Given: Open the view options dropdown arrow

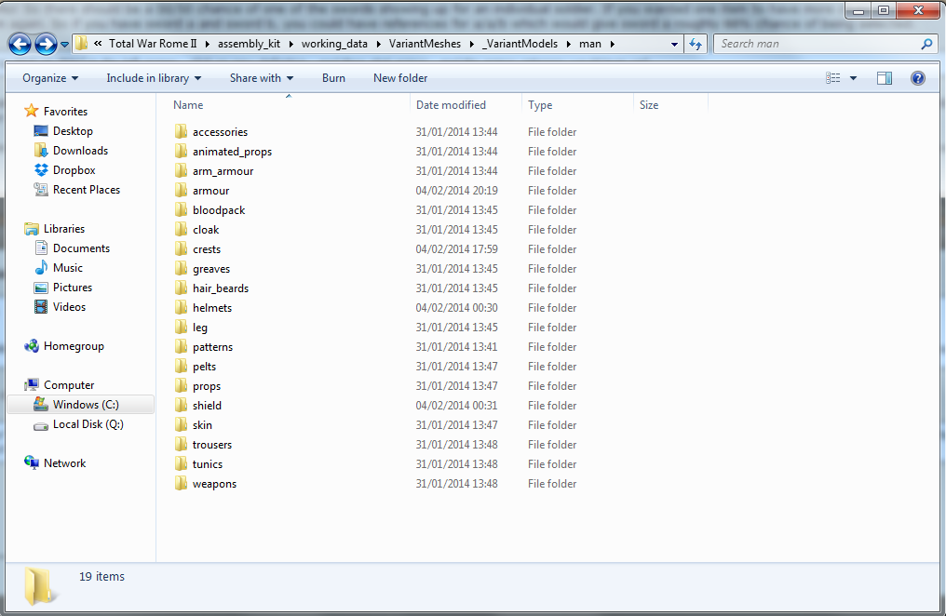Looking at the screenshot, I should point(854,78).
